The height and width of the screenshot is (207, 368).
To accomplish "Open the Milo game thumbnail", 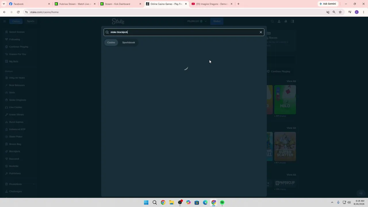I will pos(285,100).
